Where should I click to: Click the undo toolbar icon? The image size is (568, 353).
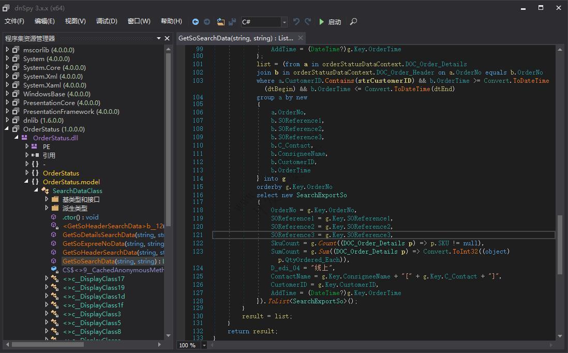[x=296, y=22]
